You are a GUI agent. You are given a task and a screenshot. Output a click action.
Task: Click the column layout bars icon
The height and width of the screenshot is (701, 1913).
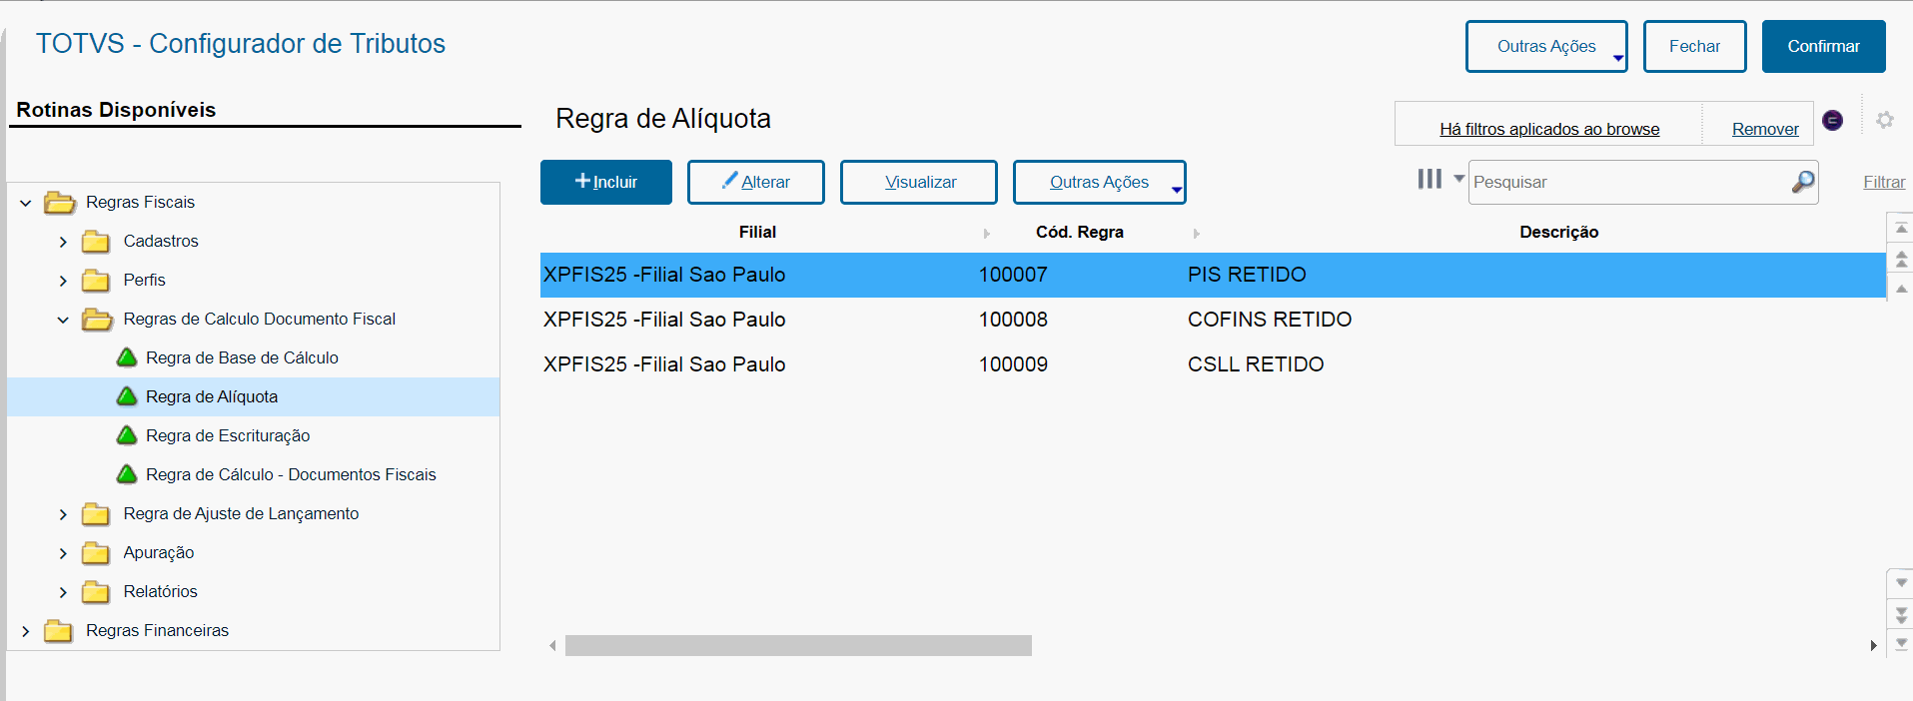pos(1430,180)
